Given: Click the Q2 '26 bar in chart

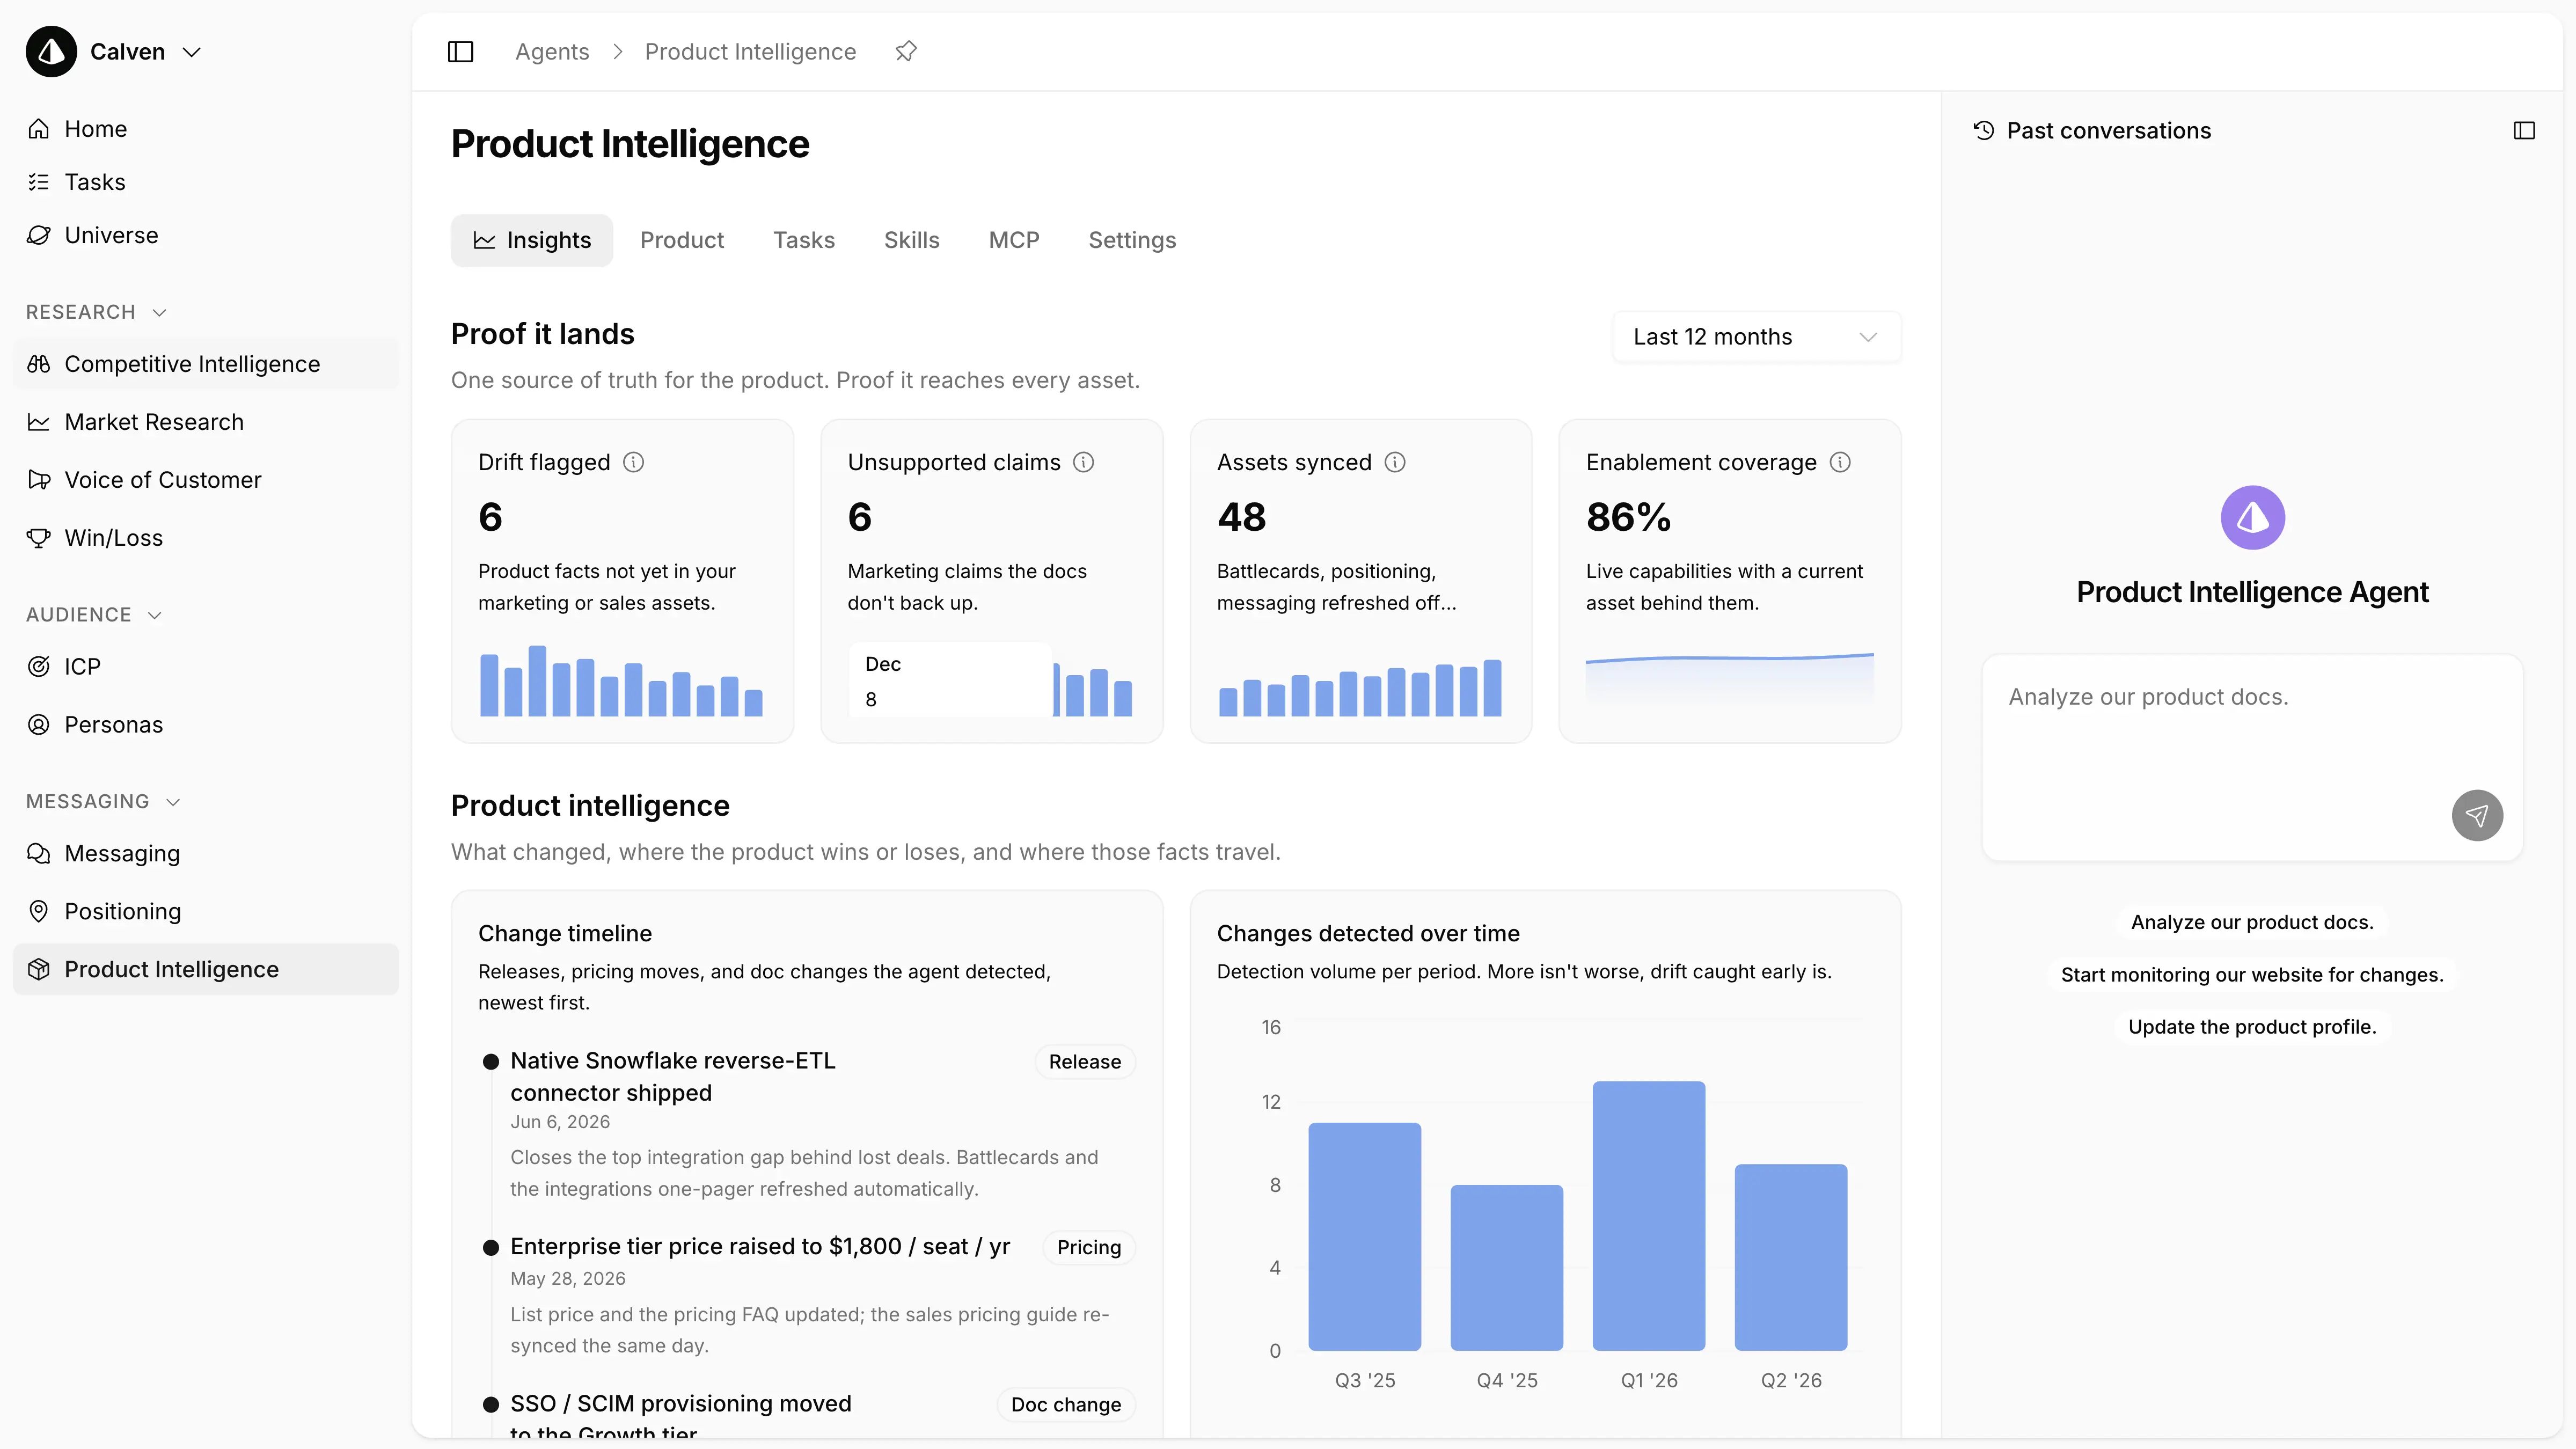Looking at the screenshot, I should [1791, 1258].
